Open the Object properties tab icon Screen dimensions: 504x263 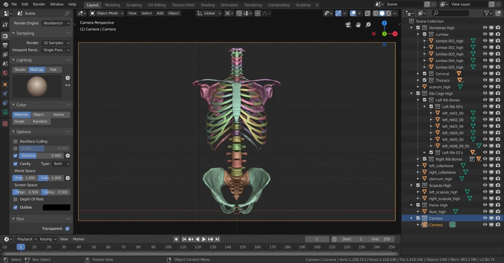click(x=5, y=84)
